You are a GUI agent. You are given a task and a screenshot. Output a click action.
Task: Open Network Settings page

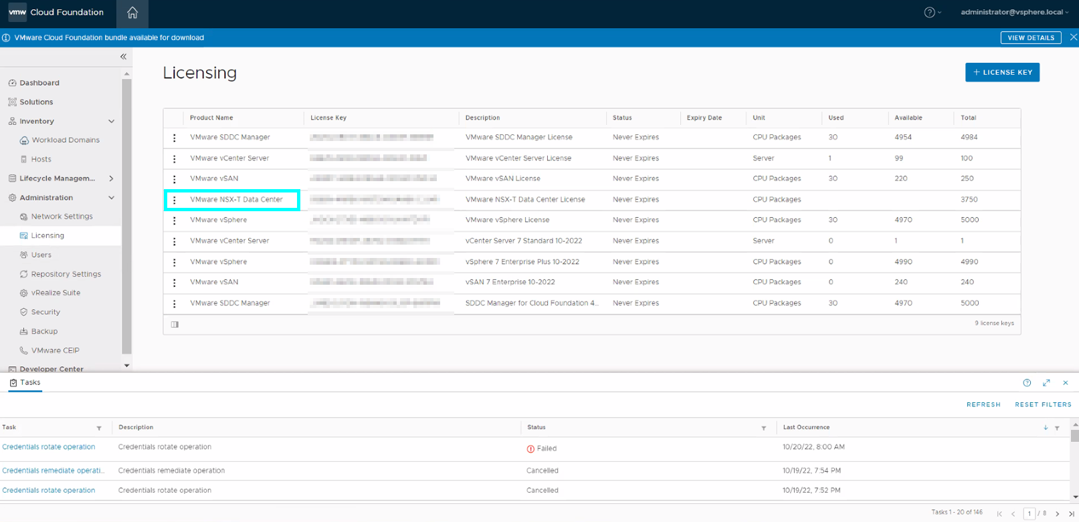62,217
